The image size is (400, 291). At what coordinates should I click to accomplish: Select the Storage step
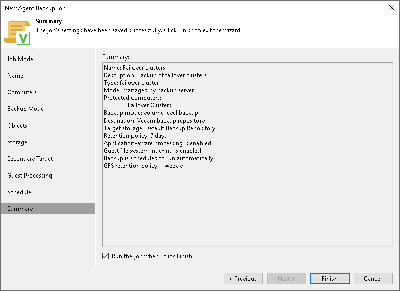coord(17,142)
